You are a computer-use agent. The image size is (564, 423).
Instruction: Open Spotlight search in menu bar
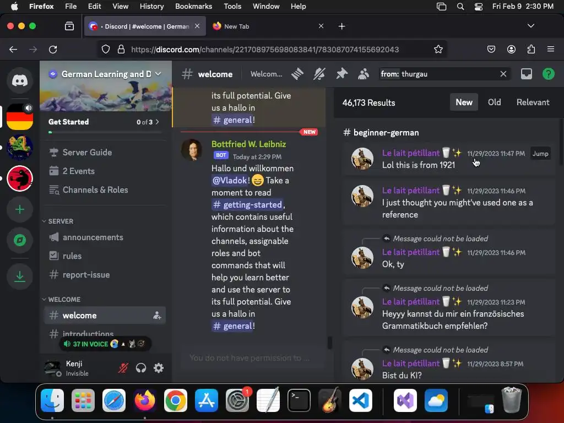(x=460, y=7)
